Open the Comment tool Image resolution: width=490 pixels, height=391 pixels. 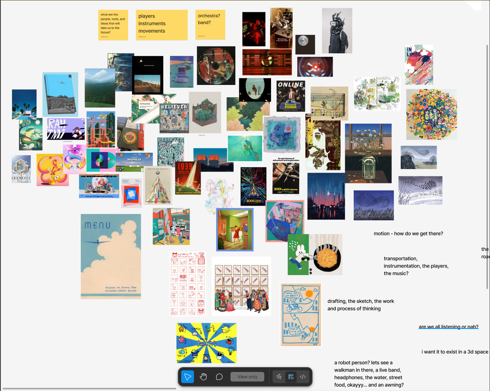tap(219, 376)
